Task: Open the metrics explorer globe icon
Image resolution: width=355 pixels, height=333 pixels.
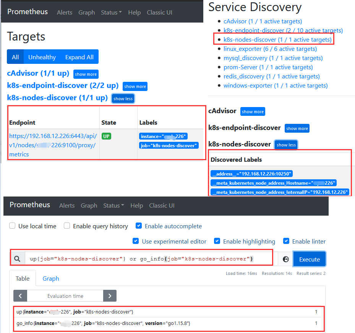Action: (286, 259)
